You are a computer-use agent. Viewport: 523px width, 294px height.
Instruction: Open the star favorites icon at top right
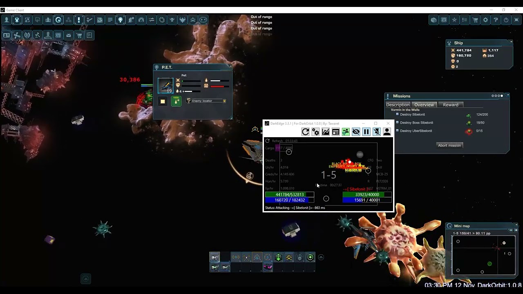click(454, 20)
